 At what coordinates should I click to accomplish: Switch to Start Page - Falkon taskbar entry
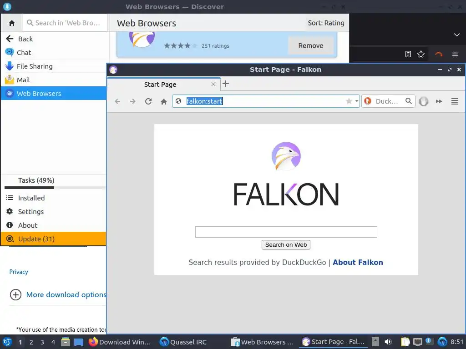[334, 342]
